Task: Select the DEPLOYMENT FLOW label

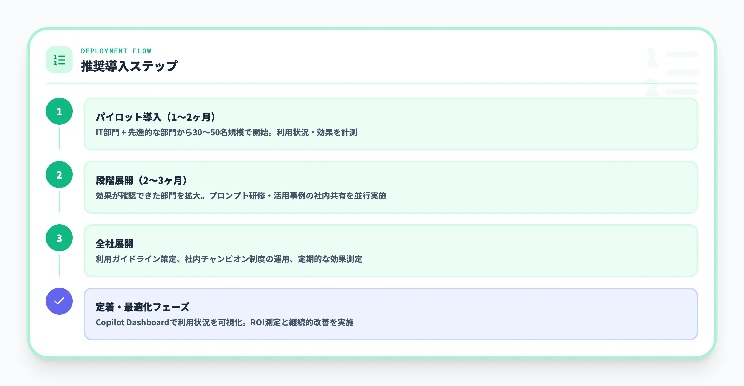Action: (116, 51)
